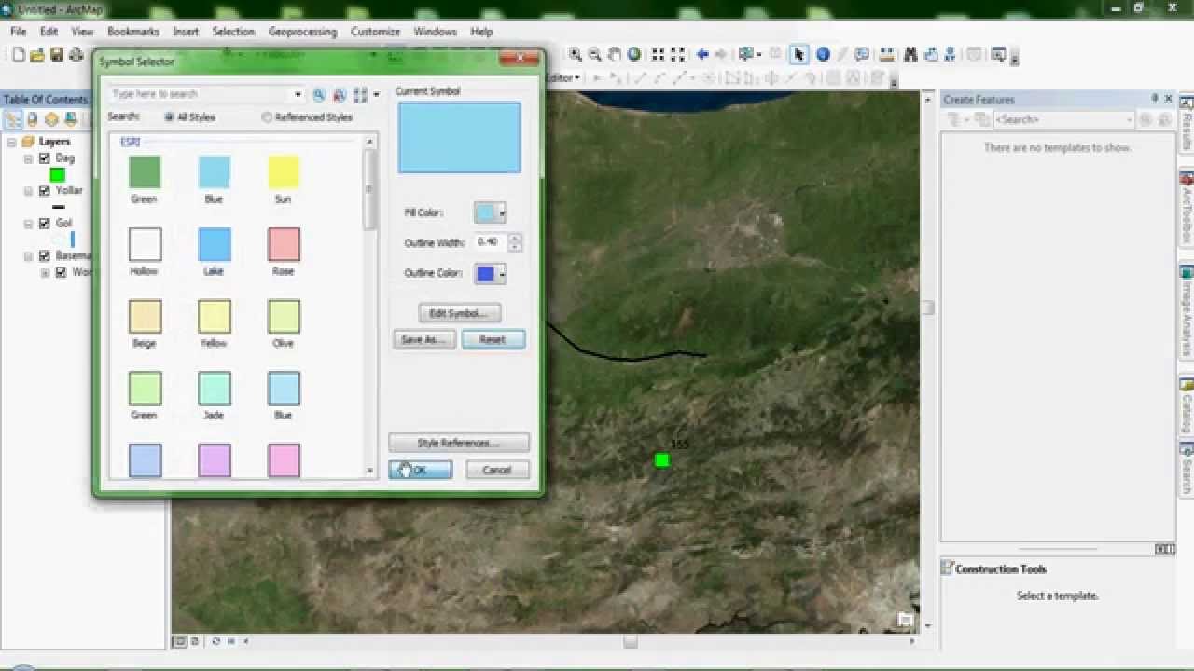
Task: Click the symbol search text field
Action: 201,94
